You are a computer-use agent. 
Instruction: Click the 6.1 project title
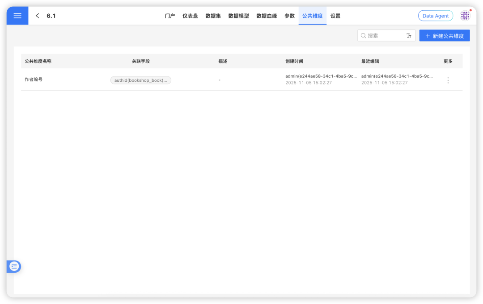pos(51,16)
